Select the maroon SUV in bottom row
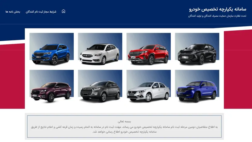 (52, 86)
